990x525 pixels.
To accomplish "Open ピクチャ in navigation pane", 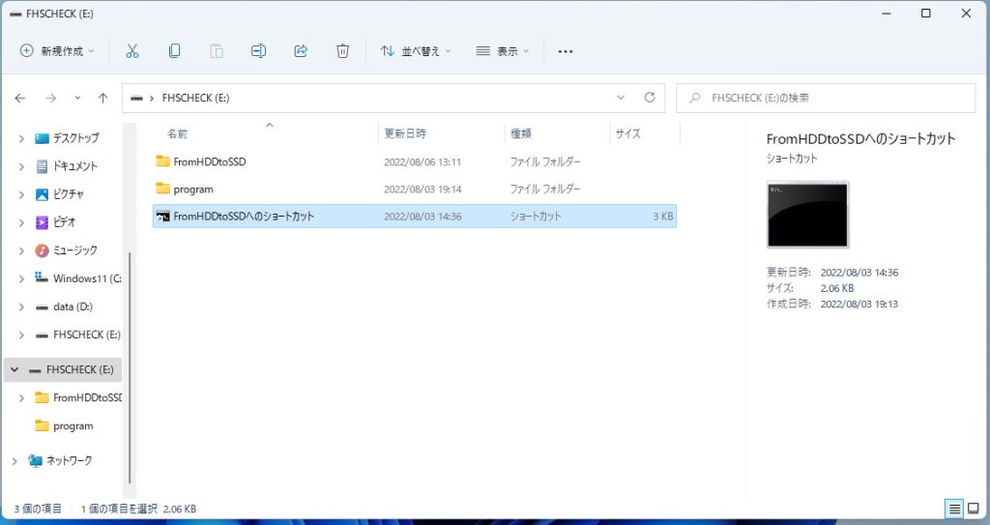I will tap(69, 194).
